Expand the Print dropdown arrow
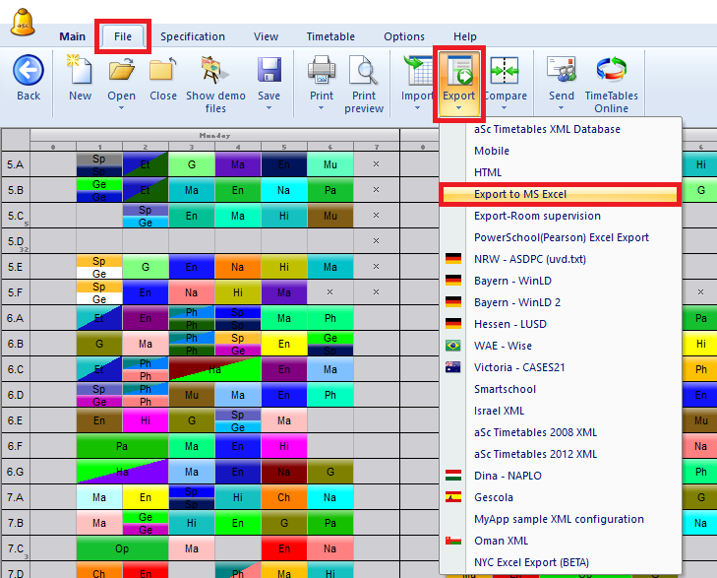Image resolution: width=717 pixels, height=578 pixels. 322,108
